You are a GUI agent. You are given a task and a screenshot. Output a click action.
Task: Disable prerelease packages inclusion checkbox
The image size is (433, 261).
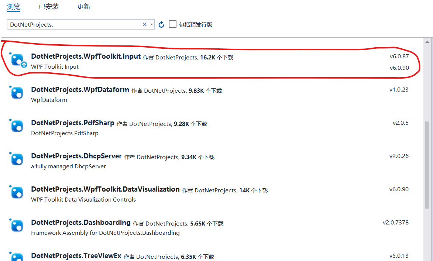(x=172, y=24)
